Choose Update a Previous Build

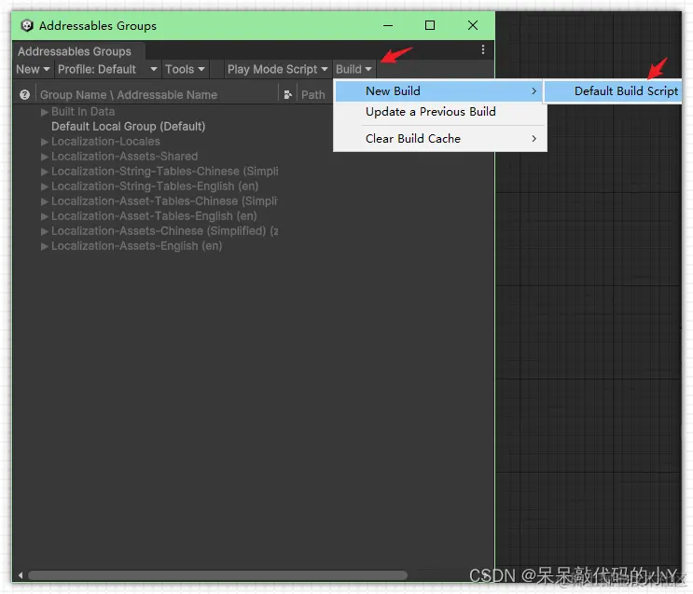pos(430,112)
